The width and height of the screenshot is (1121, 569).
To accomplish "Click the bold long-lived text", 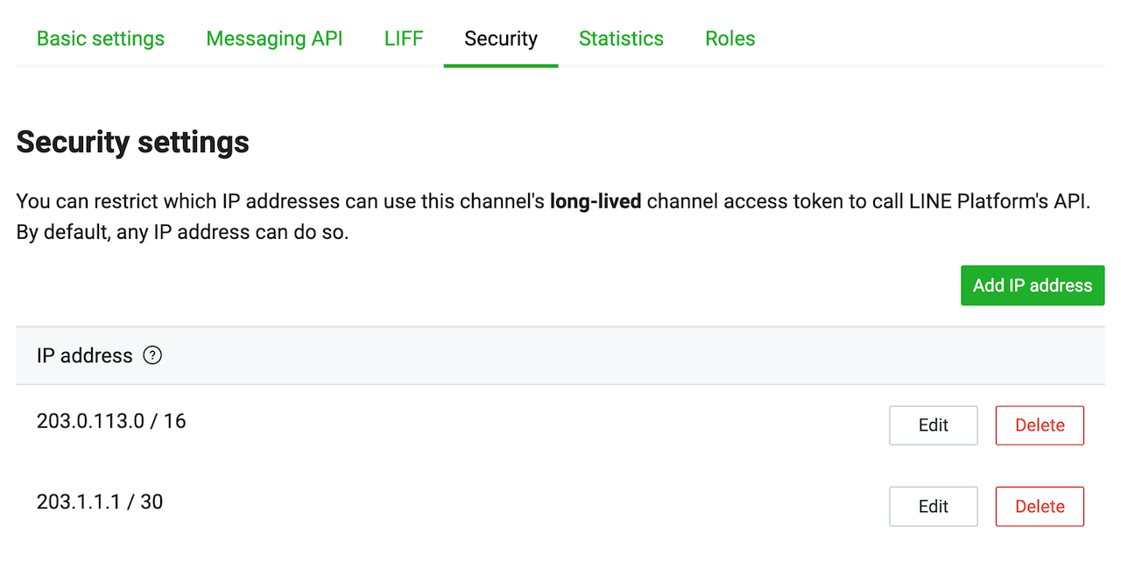I will coord(596,201).
